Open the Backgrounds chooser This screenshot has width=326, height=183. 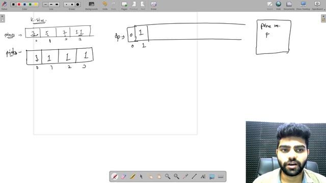(92, 6)
